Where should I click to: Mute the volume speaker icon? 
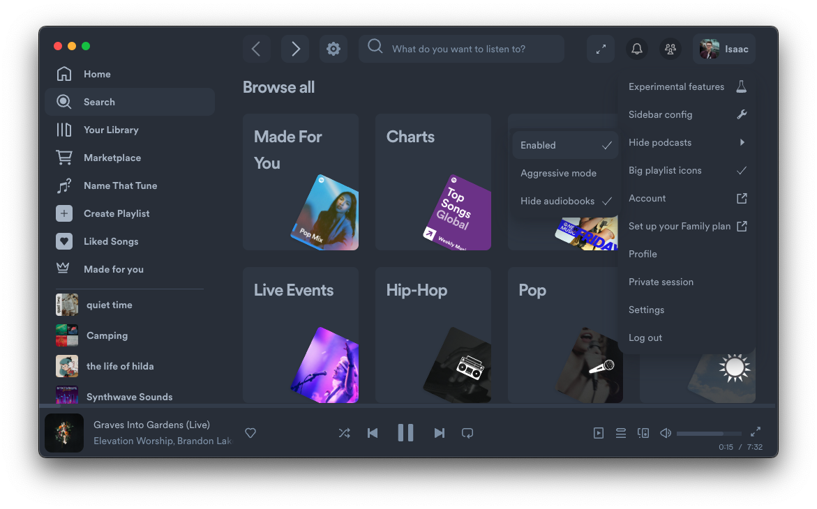click(666, 433)
